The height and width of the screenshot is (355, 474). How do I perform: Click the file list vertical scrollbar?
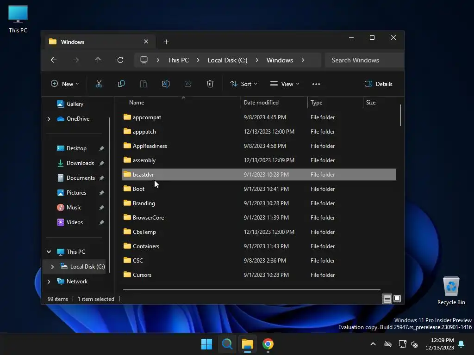click(400, 115)
